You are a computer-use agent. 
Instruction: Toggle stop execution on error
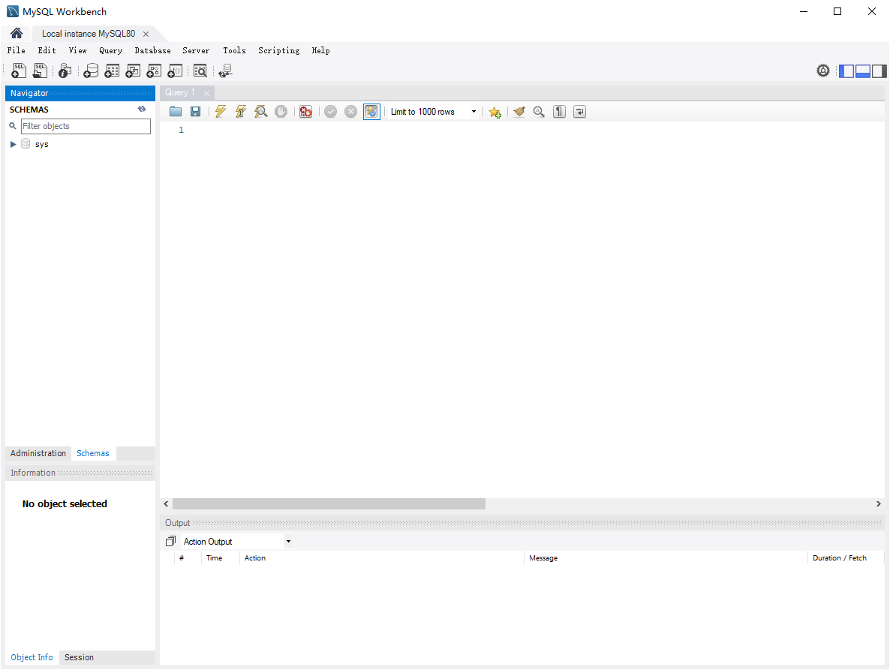(305, 112)
